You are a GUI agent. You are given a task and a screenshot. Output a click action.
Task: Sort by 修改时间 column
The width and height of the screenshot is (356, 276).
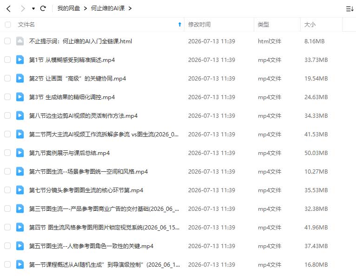199,25
